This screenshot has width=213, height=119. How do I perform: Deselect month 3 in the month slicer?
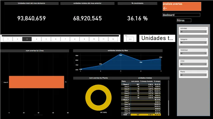click(x=27, y=39)
